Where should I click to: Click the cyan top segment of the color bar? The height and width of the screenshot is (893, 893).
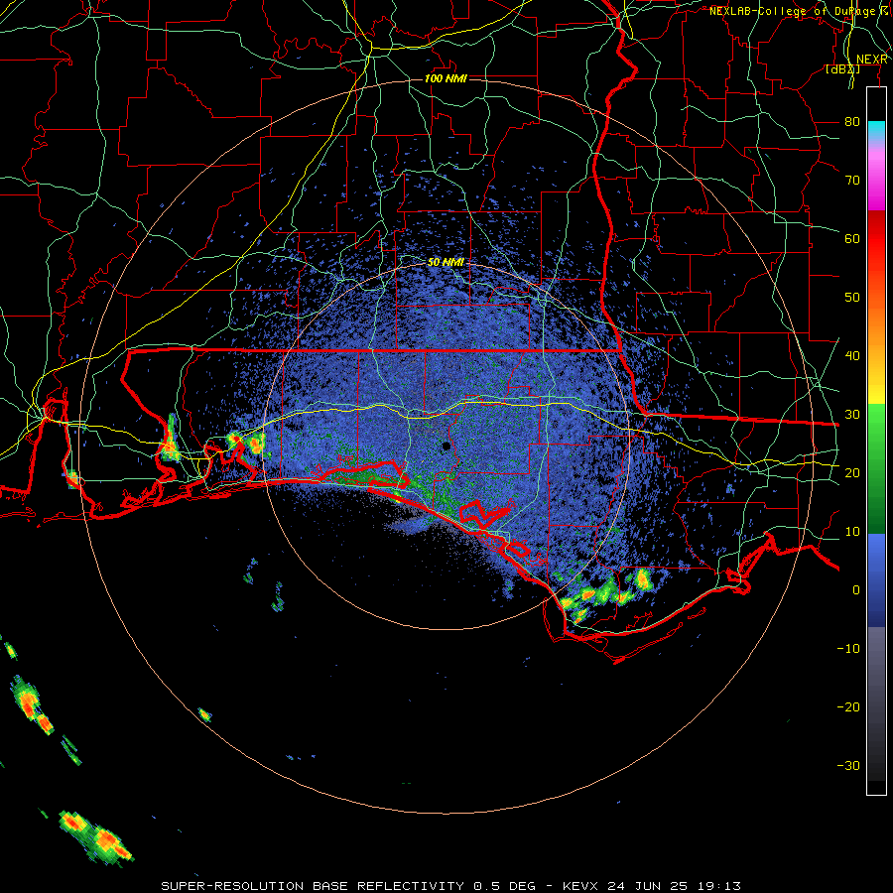[876, 130]
